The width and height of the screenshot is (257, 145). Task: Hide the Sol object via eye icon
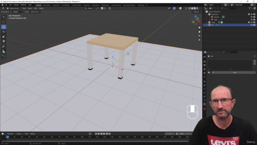[251, 25]
